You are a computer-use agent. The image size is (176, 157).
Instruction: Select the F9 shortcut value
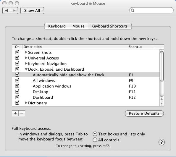point(131,80)
